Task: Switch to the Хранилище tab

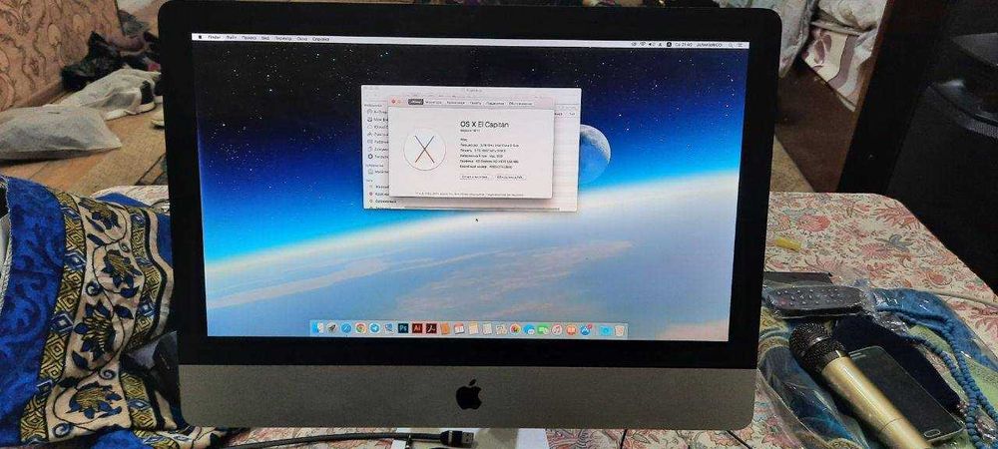Action: point(456,103)
